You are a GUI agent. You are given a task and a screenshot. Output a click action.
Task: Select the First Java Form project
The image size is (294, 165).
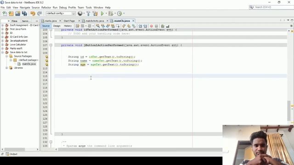pos(18,29)
